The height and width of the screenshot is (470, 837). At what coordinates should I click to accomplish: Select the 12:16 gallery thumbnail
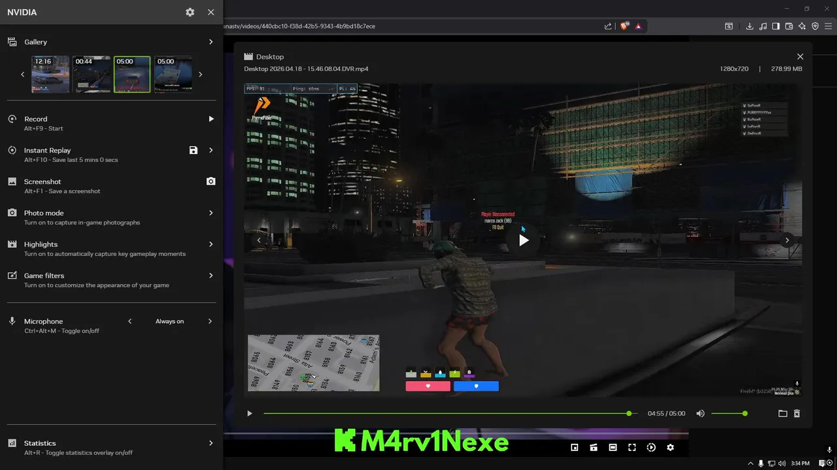50,74
